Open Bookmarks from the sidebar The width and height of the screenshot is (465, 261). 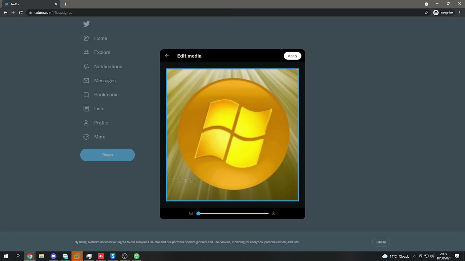click(x=106, y=95)
